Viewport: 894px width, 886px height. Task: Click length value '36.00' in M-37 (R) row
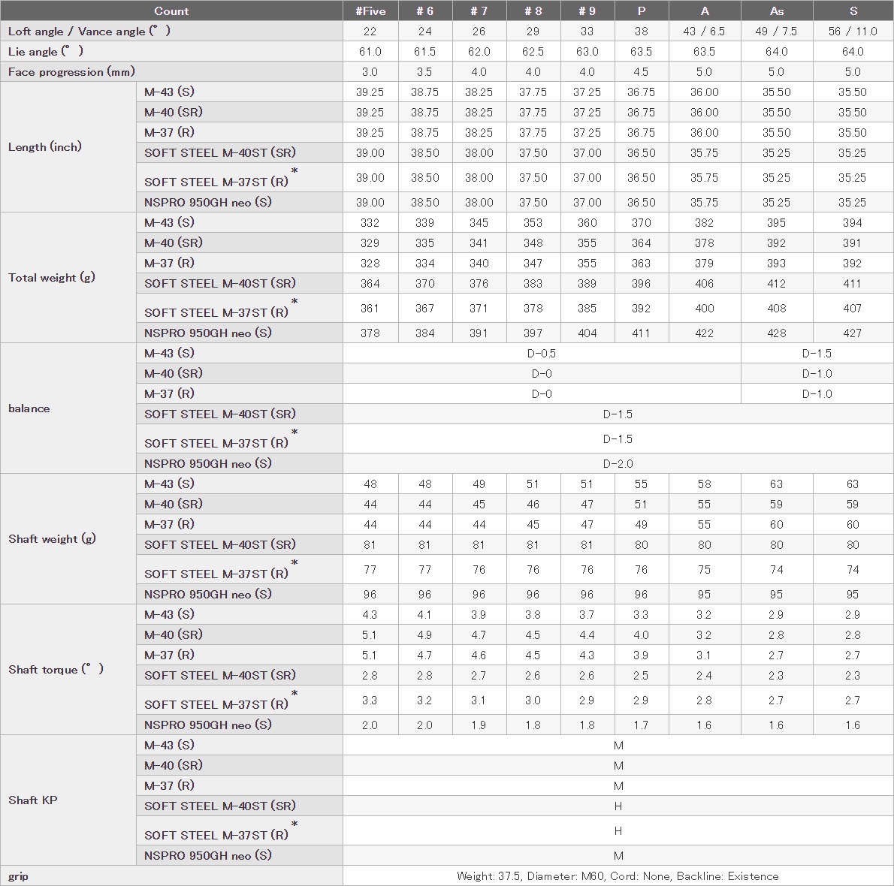(704, 133)
